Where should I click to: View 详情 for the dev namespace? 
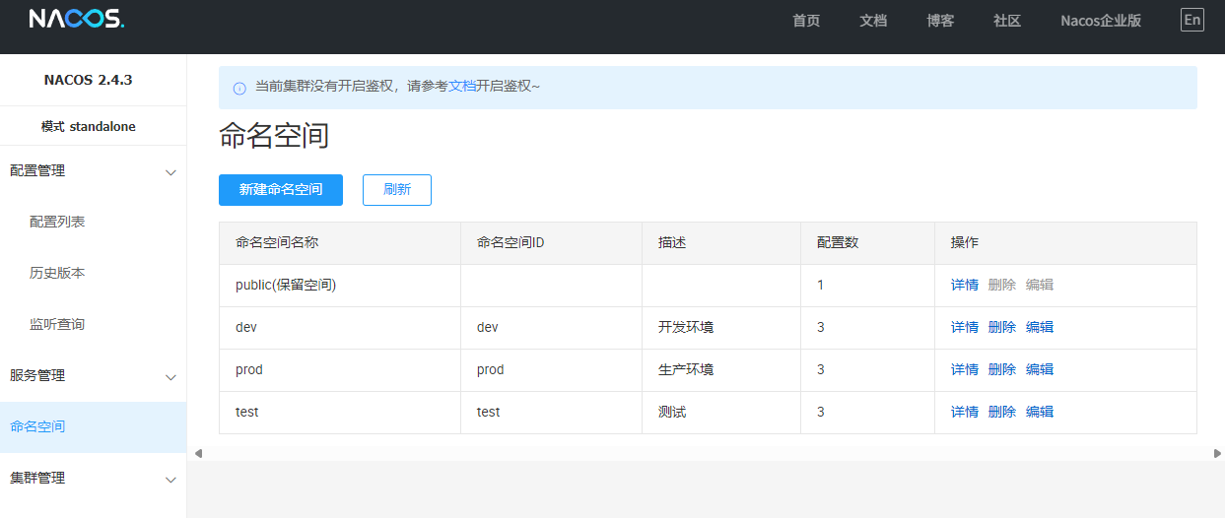(x=964, y=327)
